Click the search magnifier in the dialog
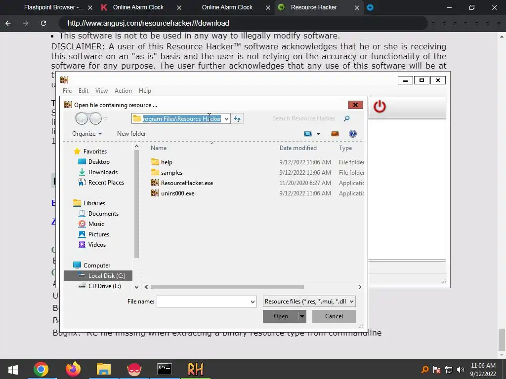This screenshot has width=506, height=379. (346, 118)
